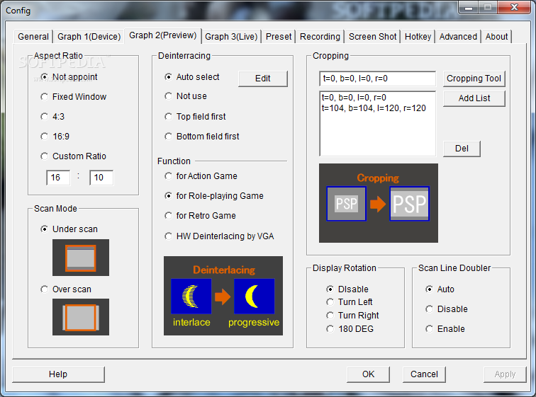The height and width of the screenshot is (397, 536).
Task: Click the Edit button for deinterlacing
Action: (x=263, y=79)
